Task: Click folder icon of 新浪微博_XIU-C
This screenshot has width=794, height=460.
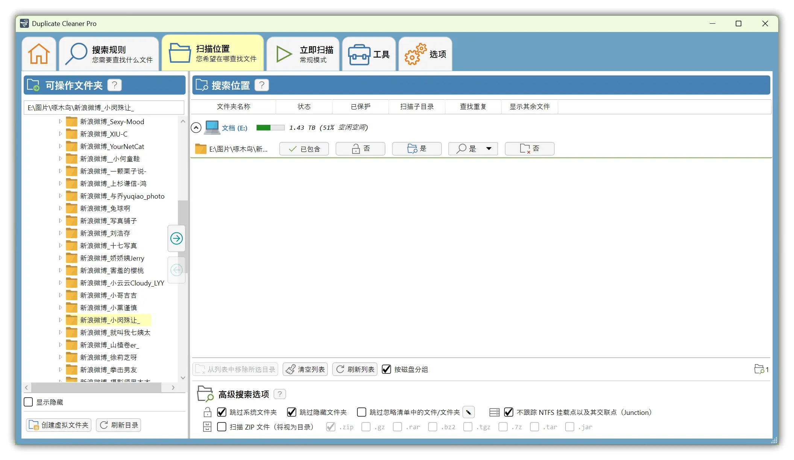Action: pos(71,134)
